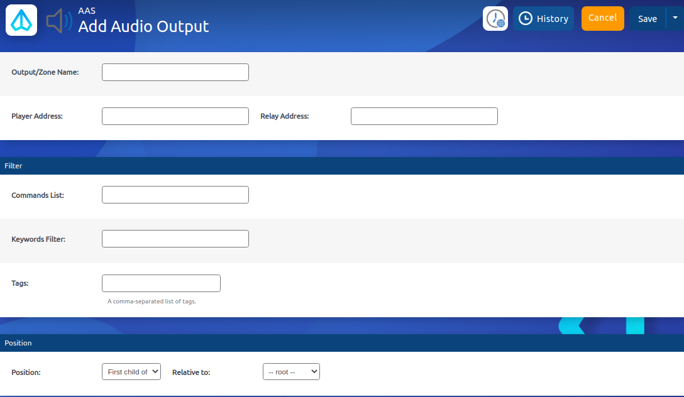Viewport: 684px width, 397px height.
Task: Click the Tags input field
Action: [161, 283]
